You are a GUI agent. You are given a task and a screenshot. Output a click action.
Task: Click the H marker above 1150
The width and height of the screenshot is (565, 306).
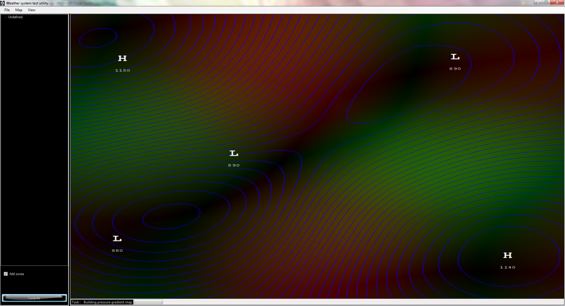point(122,58)
